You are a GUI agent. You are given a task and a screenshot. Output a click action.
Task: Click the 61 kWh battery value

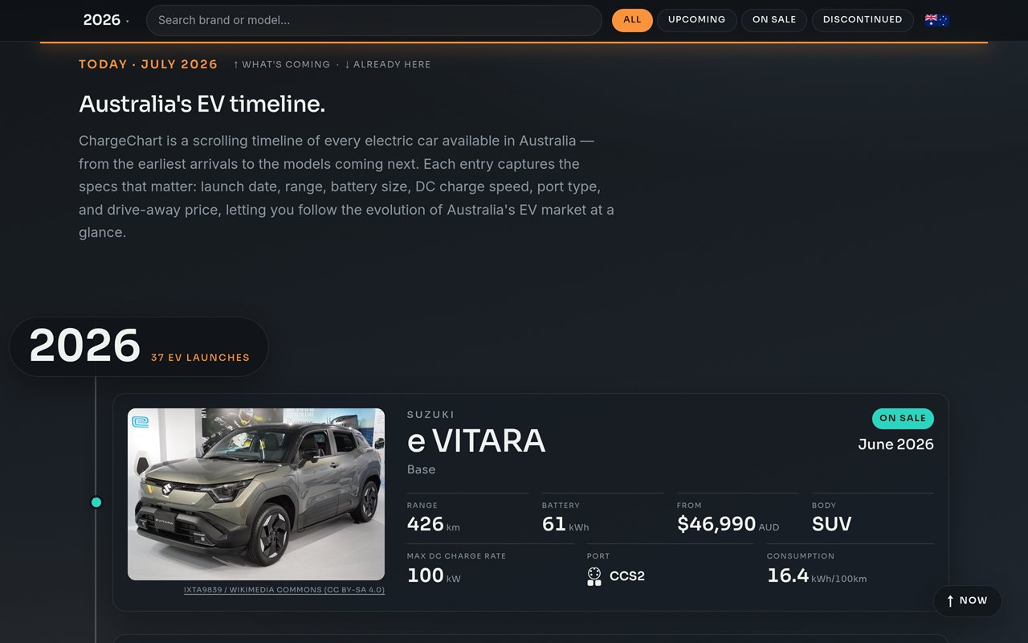click(565, 525)
